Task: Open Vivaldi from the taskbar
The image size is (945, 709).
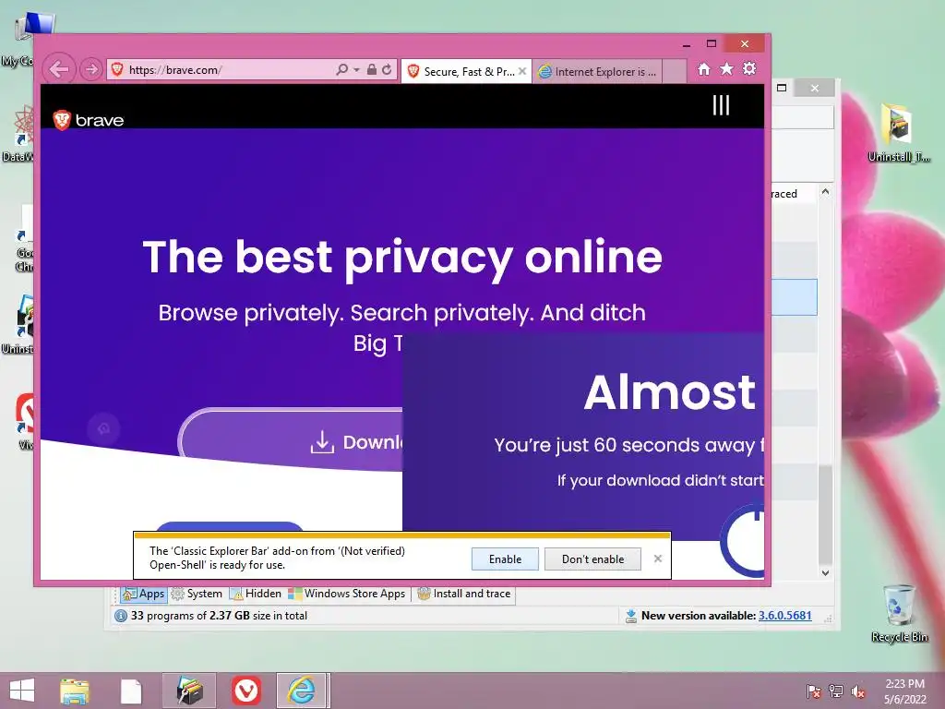Action: click(245, 691)
